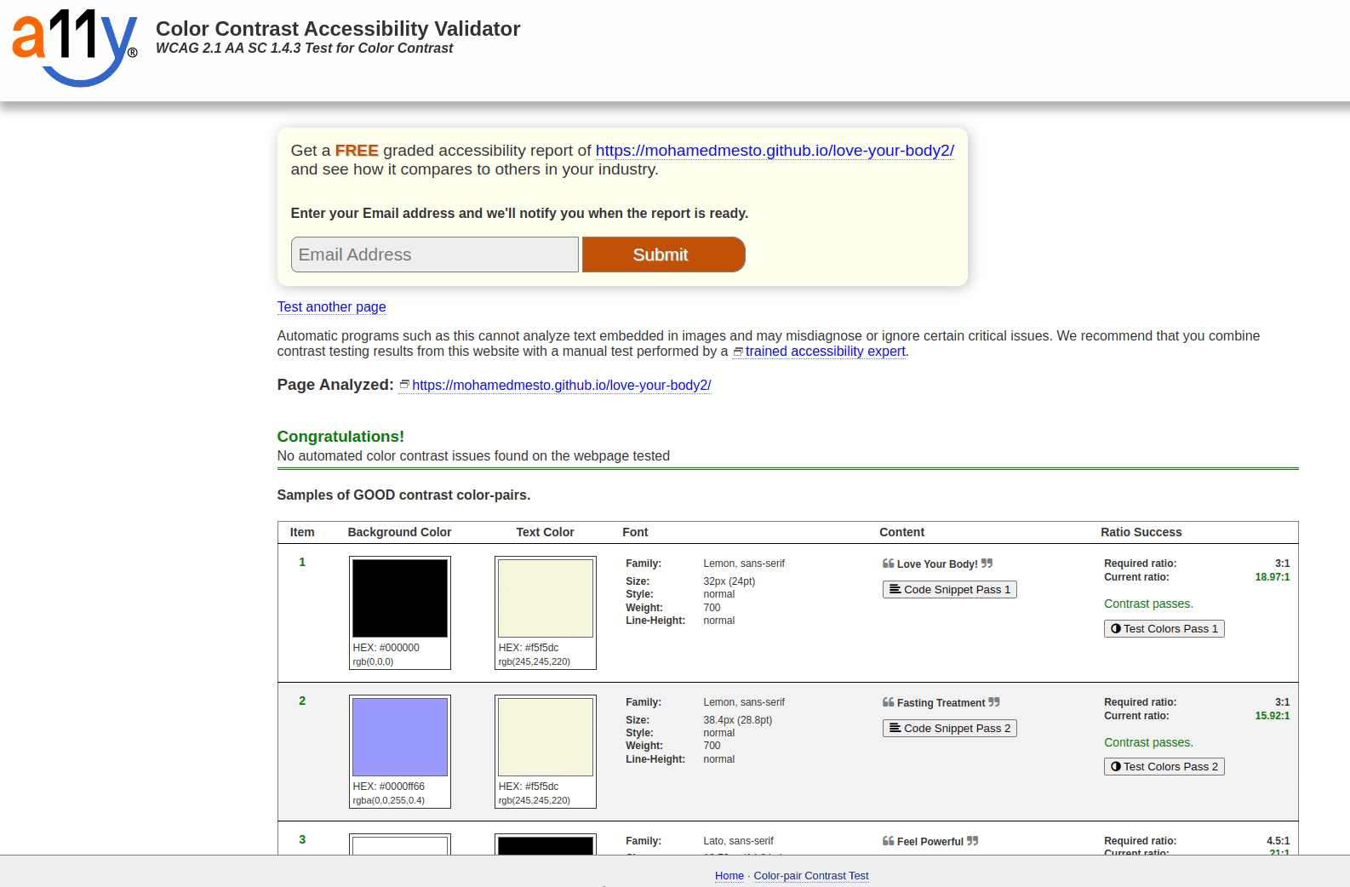Click the Love Your Body! quote

[x=937, y=564]
